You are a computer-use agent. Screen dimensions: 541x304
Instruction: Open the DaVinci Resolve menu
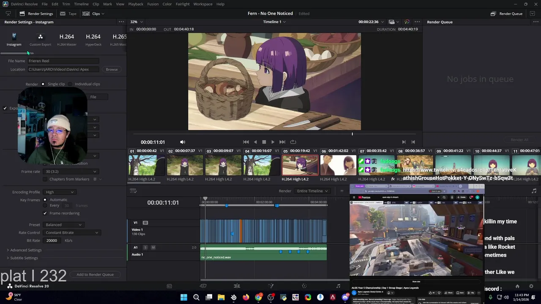click(x=24, y=4)
